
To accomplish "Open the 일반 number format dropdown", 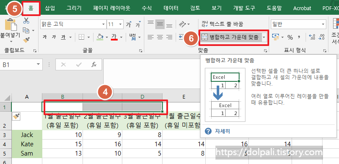I will pyautogui.click(x=323, y=24).
